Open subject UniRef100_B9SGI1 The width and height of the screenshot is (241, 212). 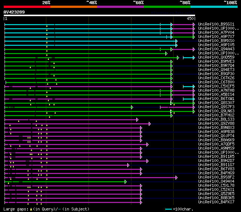point(216,24)
